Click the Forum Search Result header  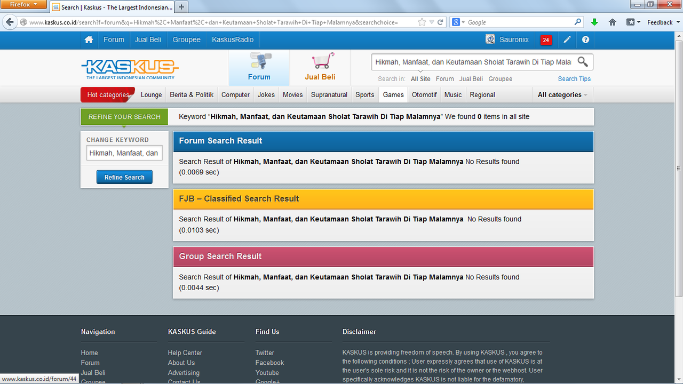pos(383,141)
